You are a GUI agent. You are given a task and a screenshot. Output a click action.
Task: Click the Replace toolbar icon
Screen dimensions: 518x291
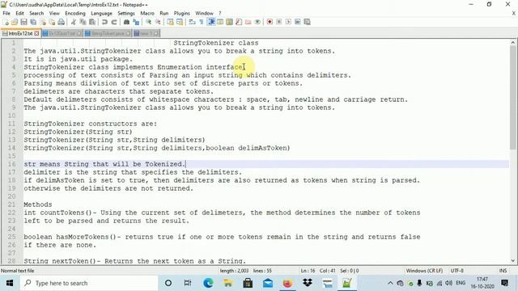coord(135,22)
